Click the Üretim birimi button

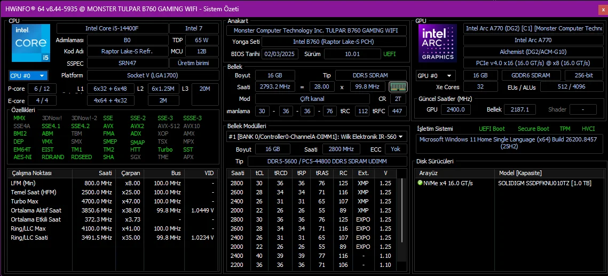coord(194,63)
